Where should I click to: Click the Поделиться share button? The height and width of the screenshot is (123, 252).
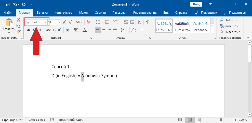[x=235, y=13]
